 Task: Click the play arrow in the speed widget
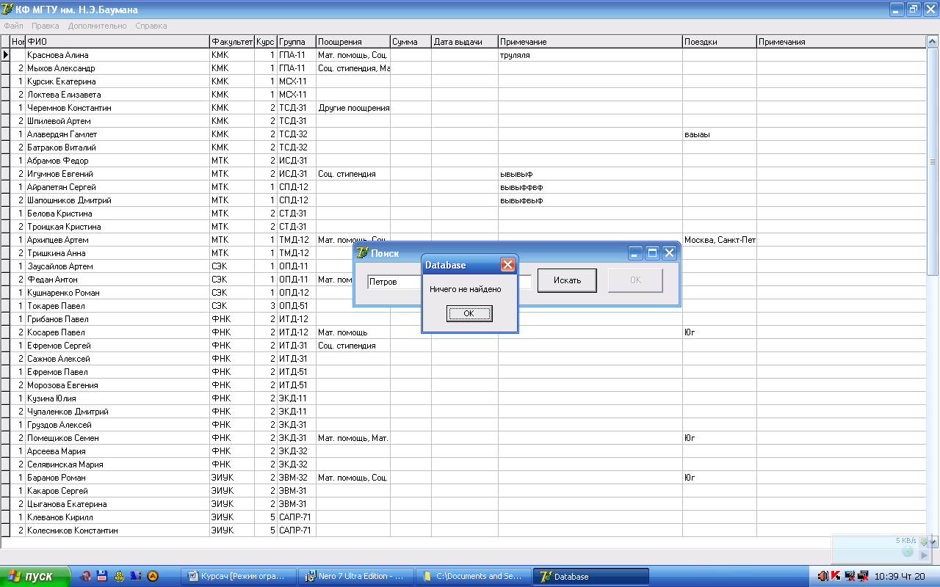click(925, 555)
